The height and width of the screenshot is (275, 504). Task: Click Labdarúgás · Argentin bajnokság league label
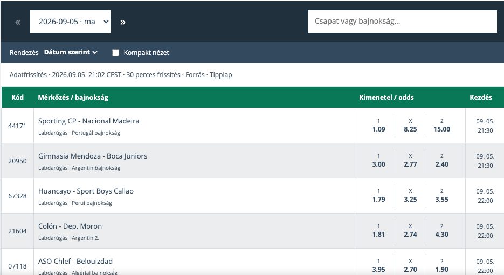(x=79, y=168)
